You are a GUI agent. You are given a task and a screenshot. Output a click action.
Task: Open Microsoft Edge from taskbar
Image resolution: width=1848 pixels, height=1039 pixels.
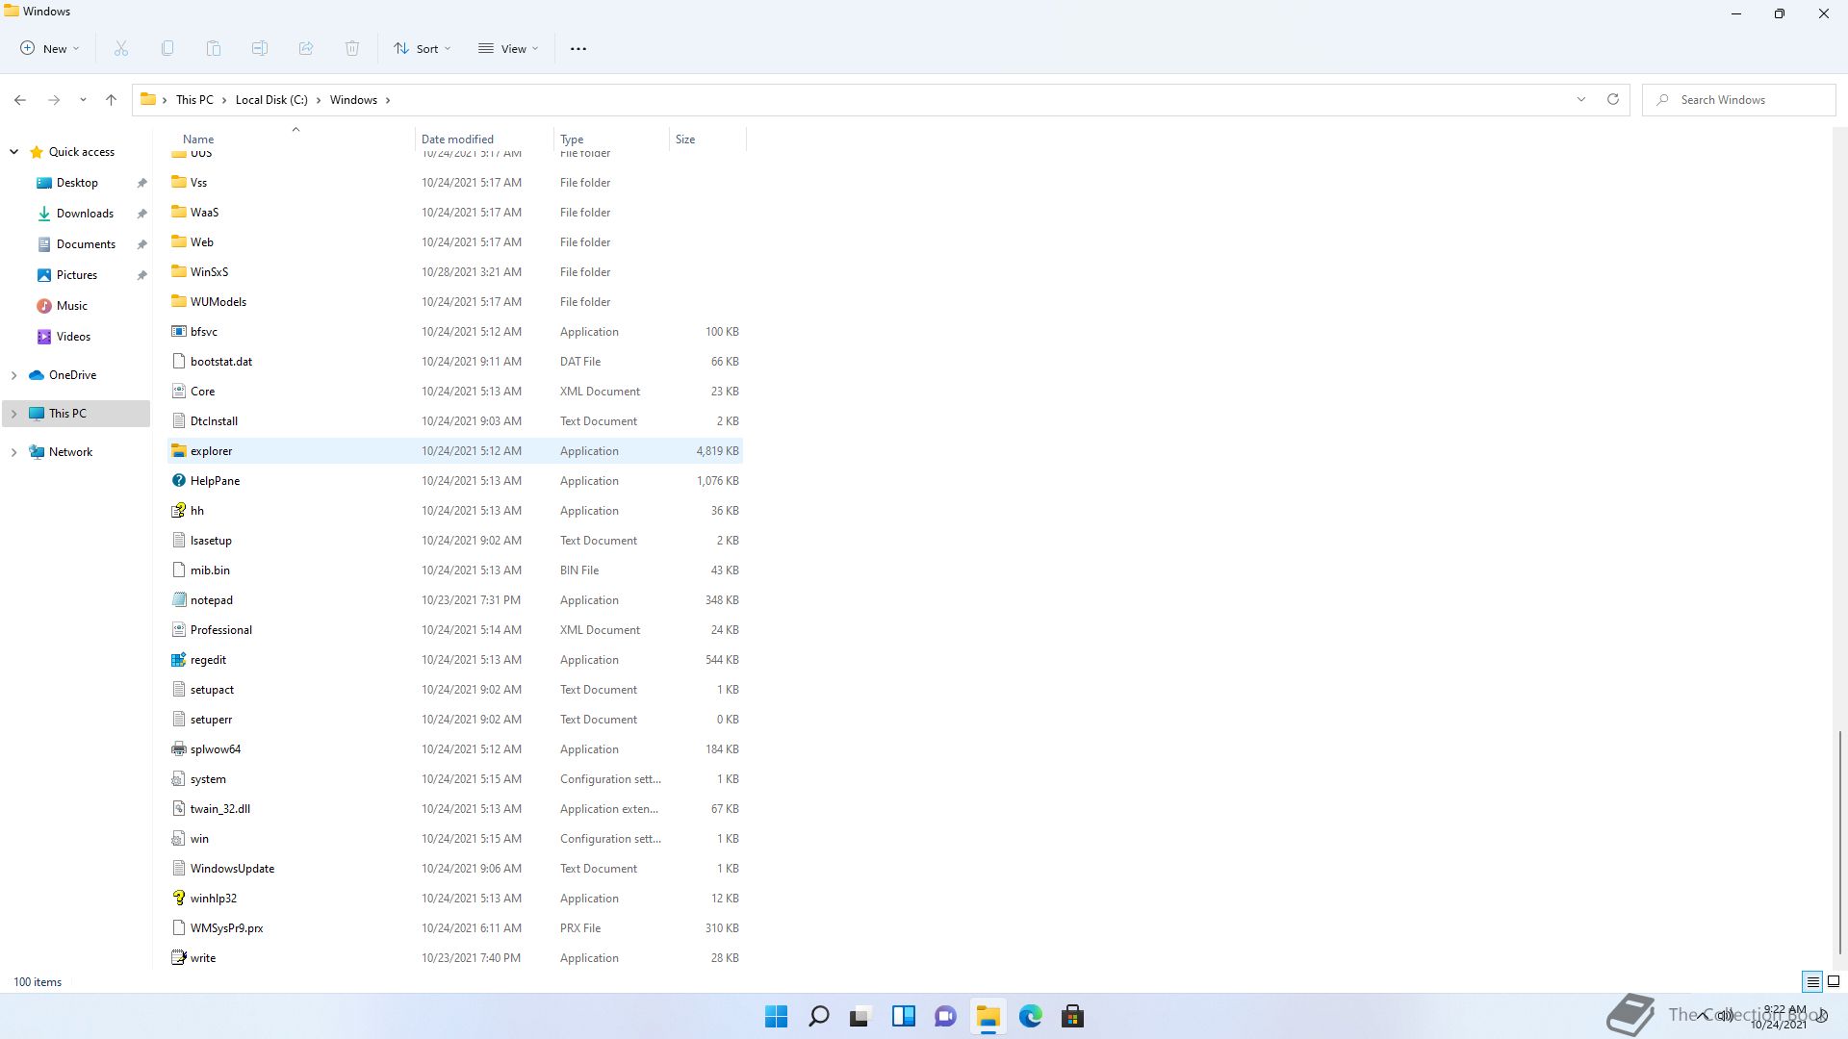click(1030, 1016)
